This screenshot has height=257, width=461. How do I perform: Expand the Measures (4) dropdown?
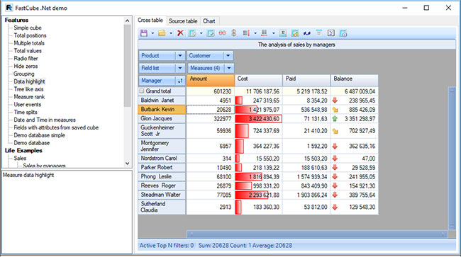(229, 68)
